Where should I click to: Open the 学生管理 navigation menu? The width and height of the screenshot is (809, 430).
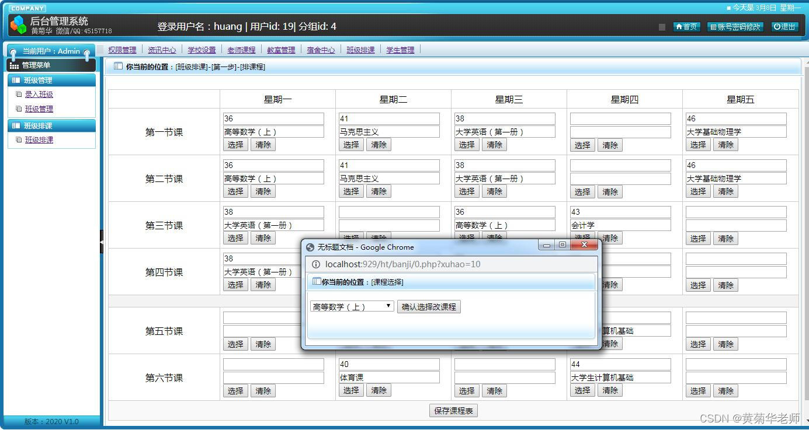[x=400, y=50]
